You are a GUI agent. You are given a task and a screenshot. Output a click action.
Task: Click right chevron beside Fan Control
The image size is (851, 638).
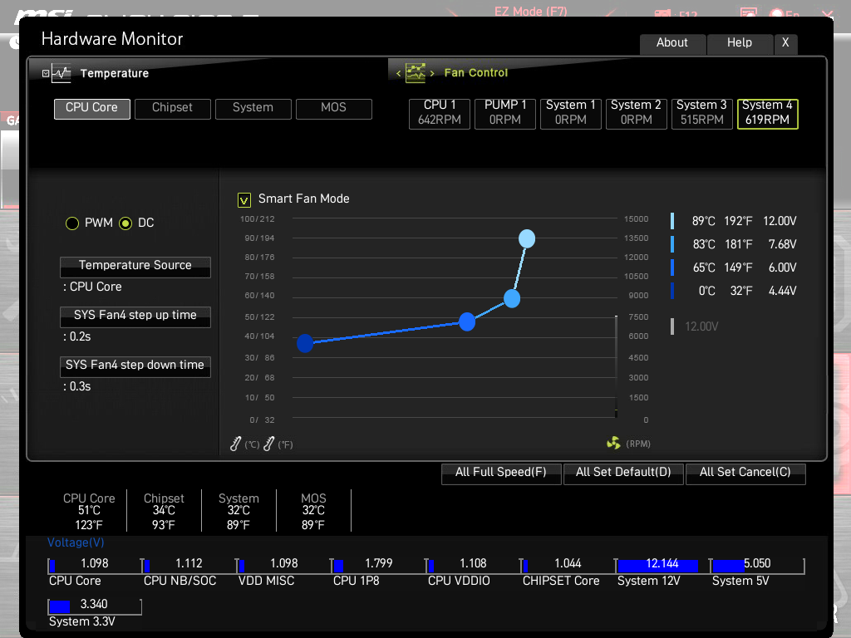coord(432,73)
